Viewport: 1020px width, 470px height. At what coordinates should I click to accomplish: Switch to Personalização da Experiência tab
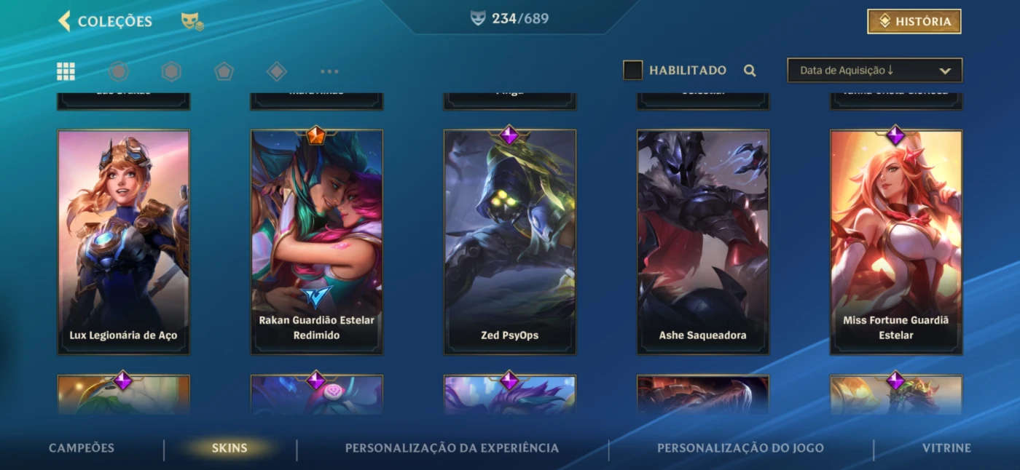coord(452,448)
